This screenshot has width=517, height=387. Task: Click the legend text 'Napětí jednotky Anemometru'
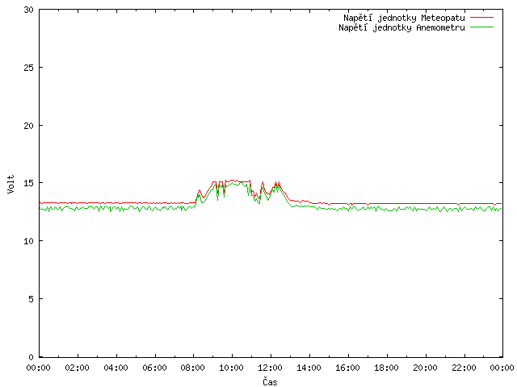click(401, 27)
